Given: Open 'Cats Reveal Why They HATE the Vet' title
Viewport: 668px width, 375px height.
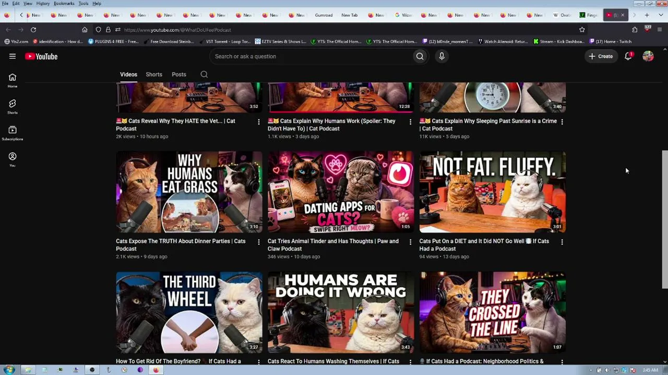Looking at the screenshot, I should (175, 125).
